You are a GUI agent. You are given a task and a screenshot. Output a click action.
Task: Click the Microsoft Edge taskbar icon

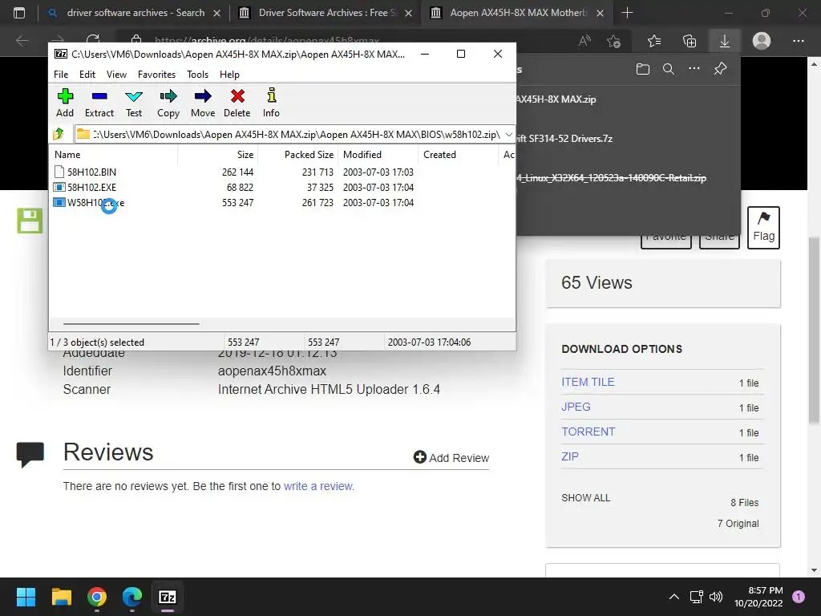pyautogui.click(x=132, y=597)
